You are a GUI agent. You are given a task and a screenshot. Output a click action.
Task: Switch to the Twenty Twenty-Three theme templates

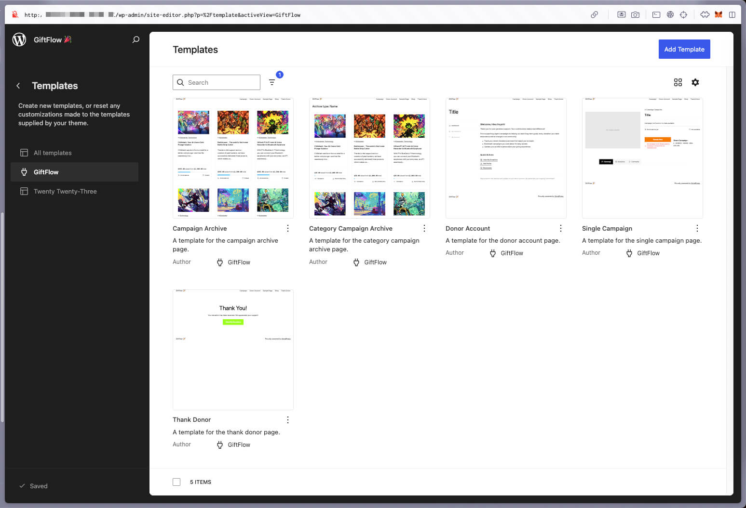pos(65,191)
